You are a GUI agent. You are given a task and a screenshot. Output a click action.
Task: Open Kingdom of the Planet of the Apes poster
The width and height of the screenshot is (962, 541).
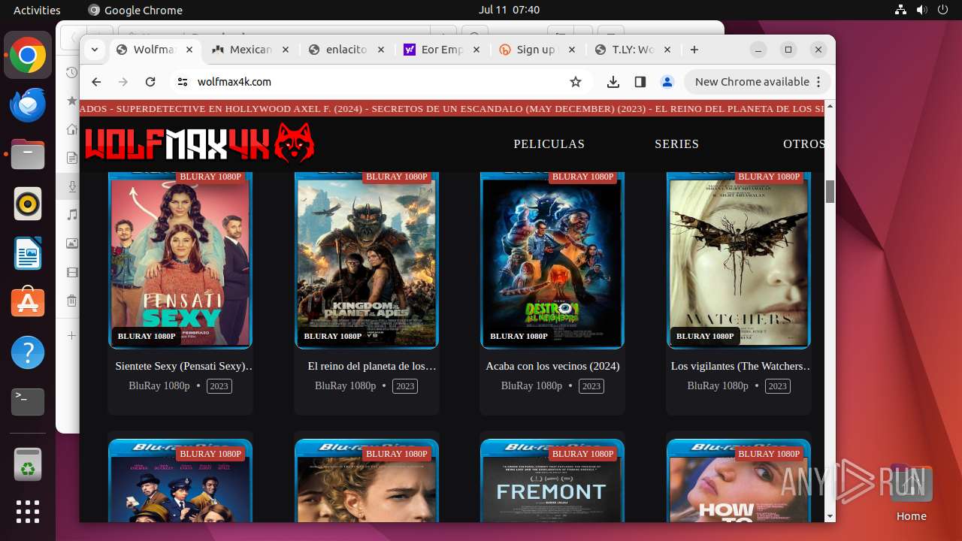tap(367, 261)
